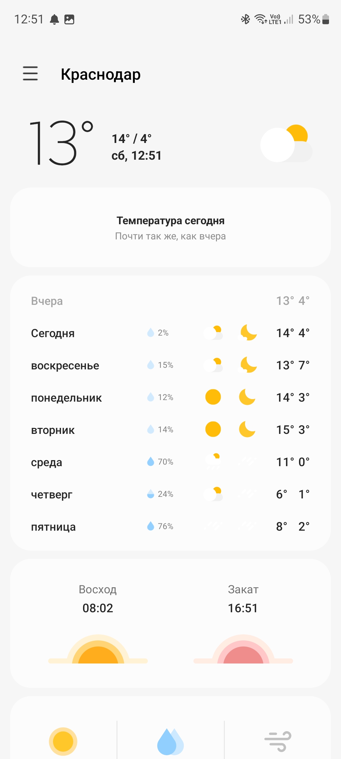341x759 pixels.
Task: Tap Tuesday's crescent moon night icon
Action: (x=247, y=429)
